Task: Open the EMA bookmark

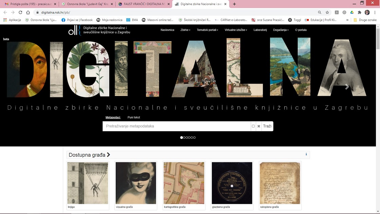Action: 132,20
